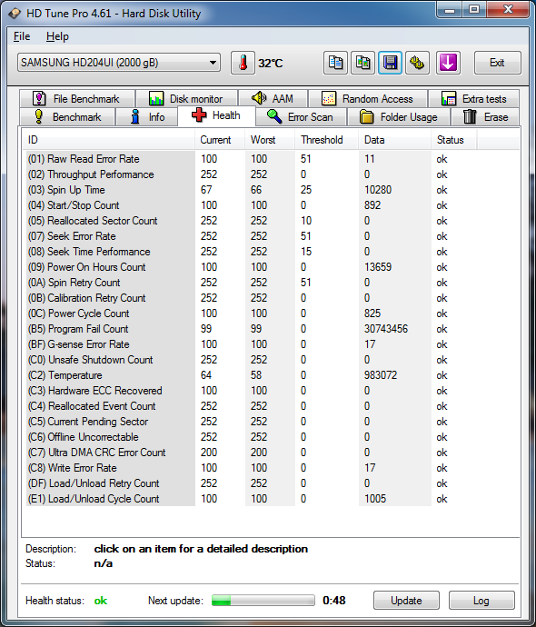Click the 32°C temperature readout
The image size is (536, 627).
pyautogui.click(x=271, y=64)
